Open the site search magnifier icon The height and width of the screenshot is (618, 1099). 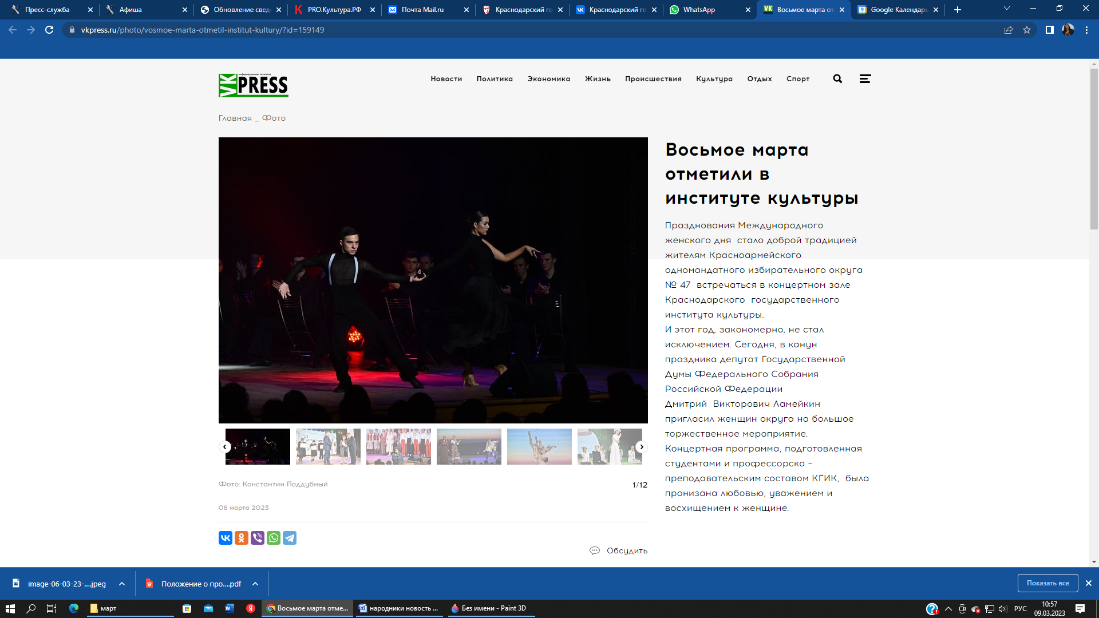(837, 79)
